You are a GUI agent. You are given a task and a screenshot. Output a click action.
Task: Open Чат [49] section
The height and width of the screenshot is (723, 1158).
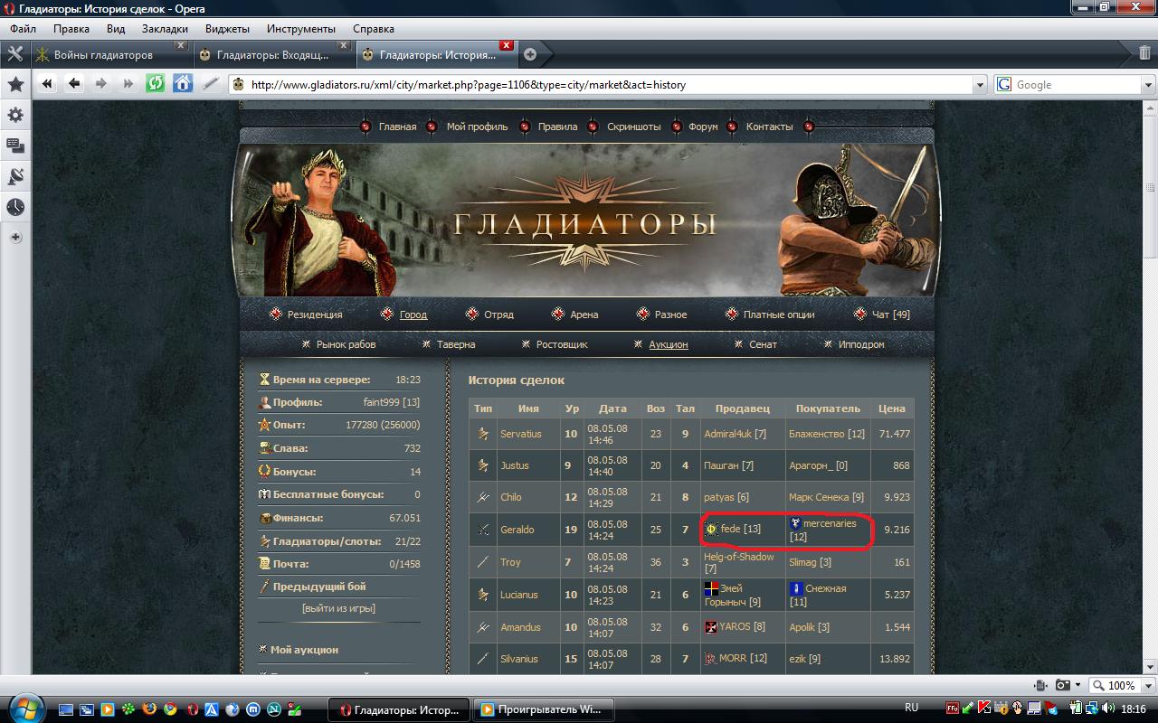[891, 315]
